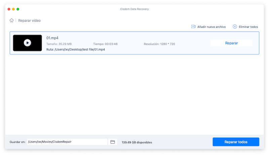Add a new file with Añadir nuevo archivo
This screenshot has width=269, height=155.
pos(208,27)
